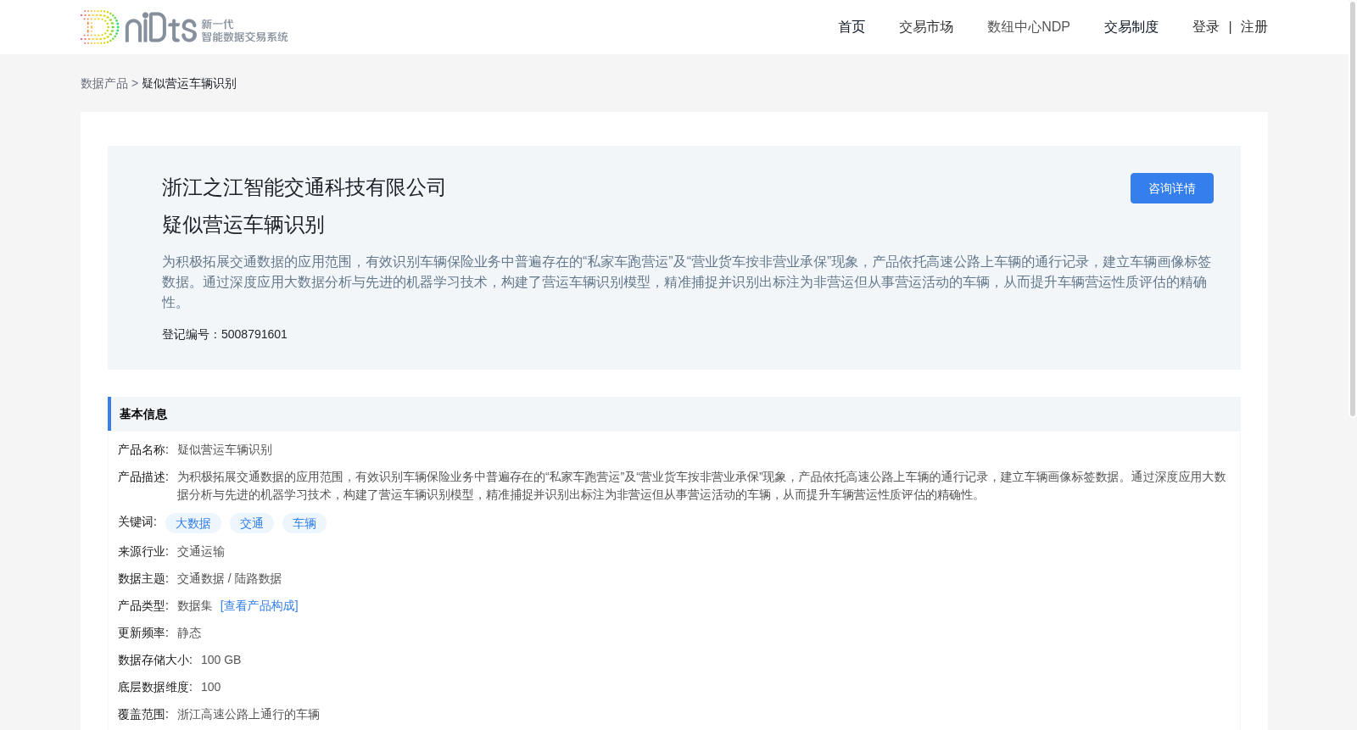Select the 大数据 keyword tag
Viewport: 1357px width, 730px height.
pyautogui.click(x=193, y=523)
